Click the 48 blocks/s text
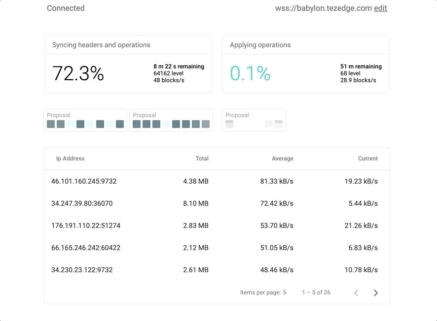Viewport: 437px width, 321px height. pos(169,80)
